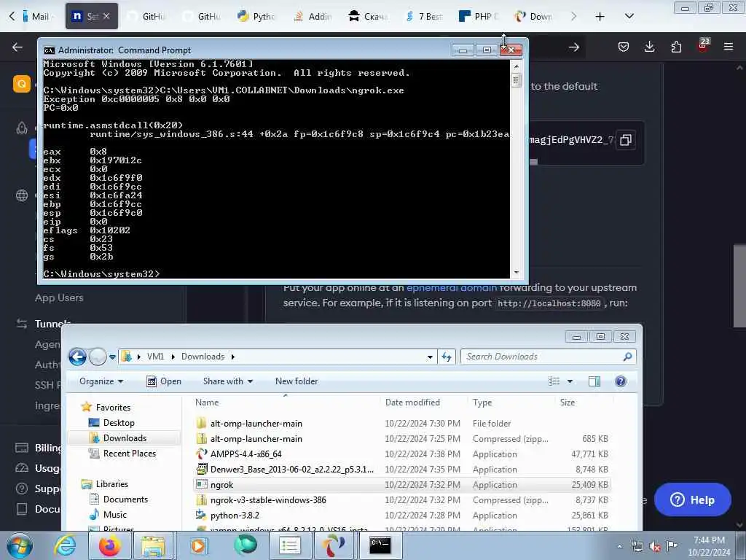
Task: Click the globe icon in ngrok sidebar
Action: pos(22,195)
